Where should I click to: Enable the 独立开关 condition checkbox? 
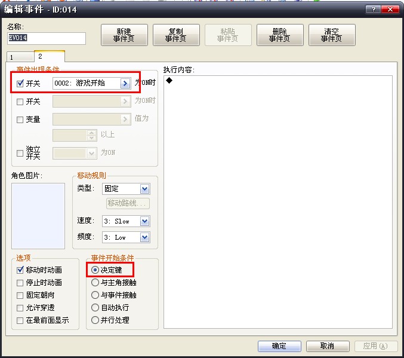point(20,153)
